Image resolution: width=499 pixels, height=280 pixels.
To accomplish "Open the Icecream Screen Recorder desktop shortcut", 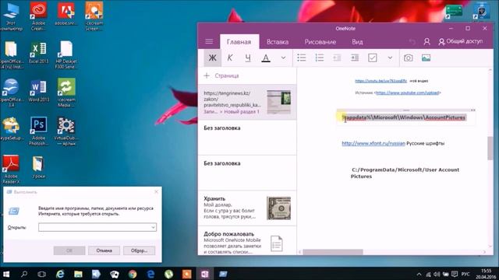I will tap(94, 16).
